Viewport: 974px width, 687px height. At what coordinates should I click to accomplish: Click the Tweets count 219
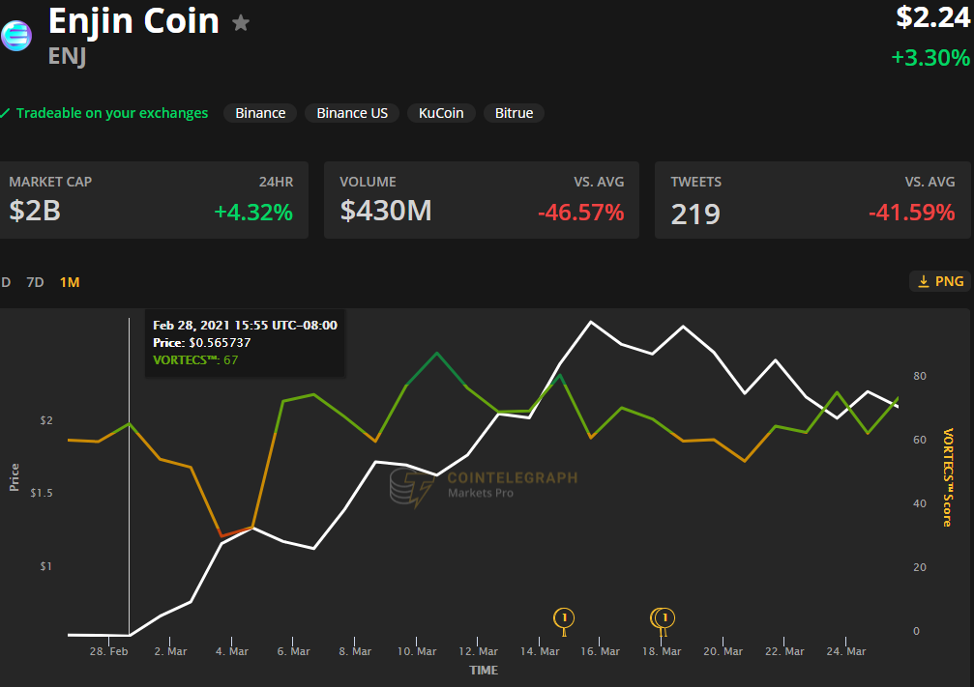click(x=695, y=215)
